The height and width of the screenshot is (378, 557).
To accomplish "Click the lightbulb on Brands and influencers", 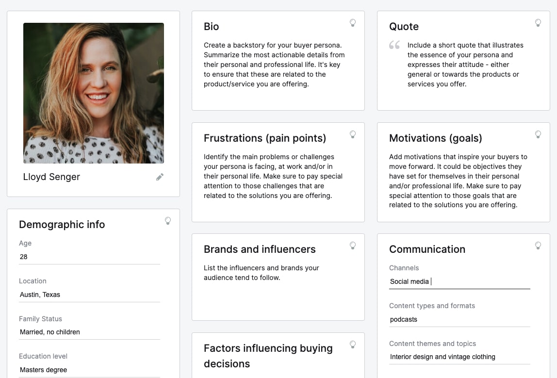I will click(x=353, y=246).
